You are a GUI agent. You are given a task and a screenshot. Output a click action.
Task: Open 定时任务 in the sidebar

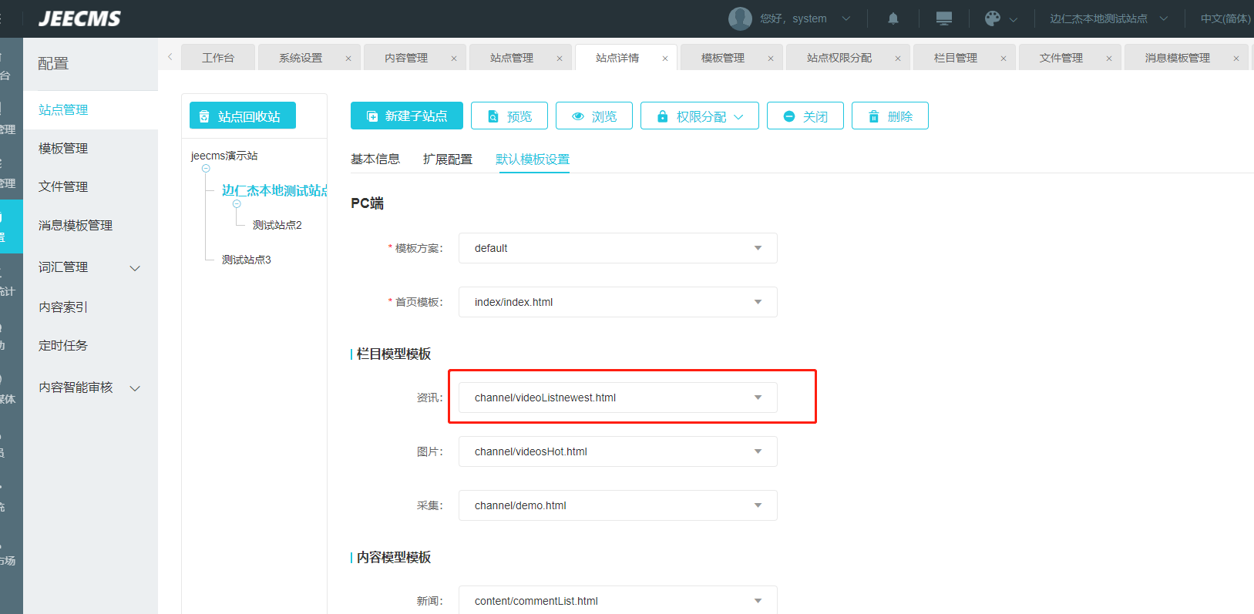90,345
